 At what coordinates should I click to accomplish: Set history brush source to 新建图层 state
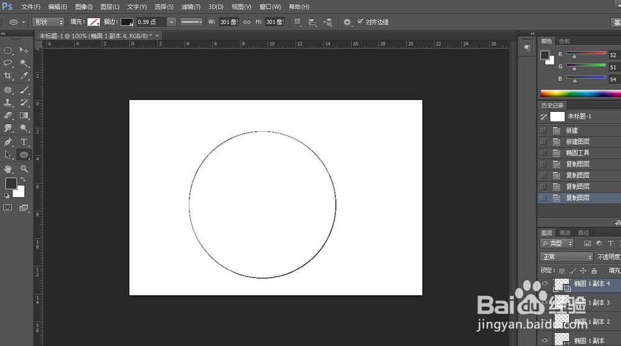click(x=543, y=142)
